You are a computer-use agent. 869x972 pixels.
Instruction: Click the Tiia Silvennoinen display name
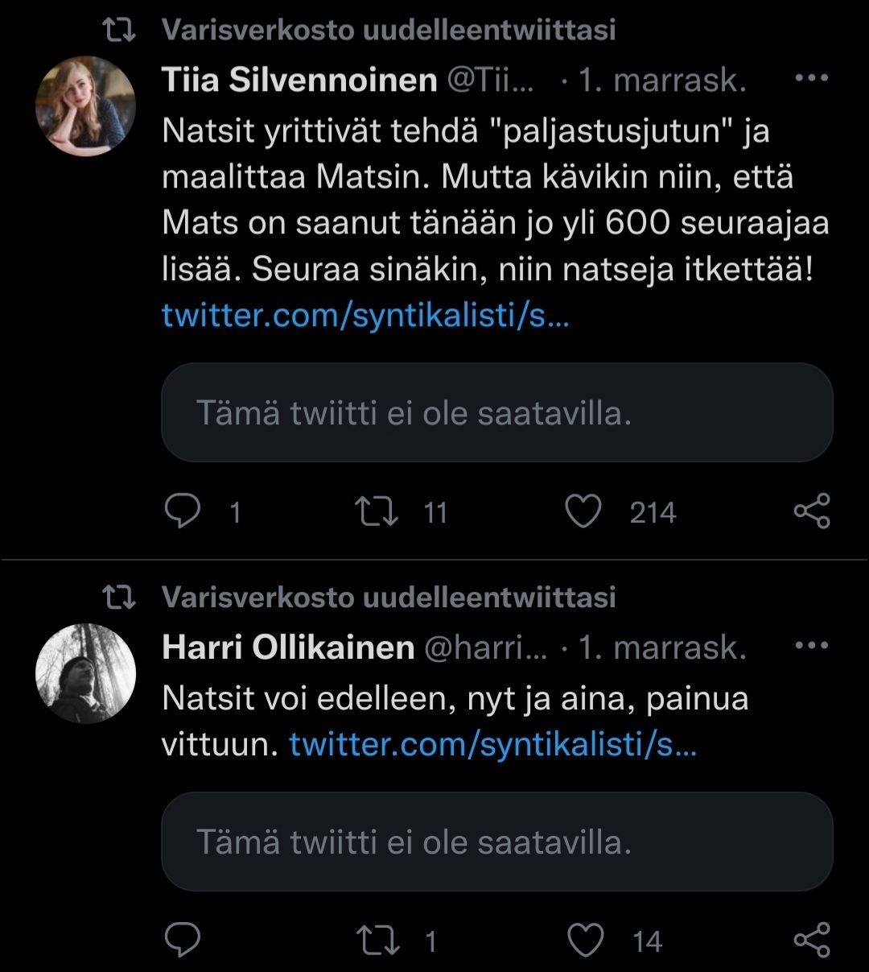click(x=299, y=81)
